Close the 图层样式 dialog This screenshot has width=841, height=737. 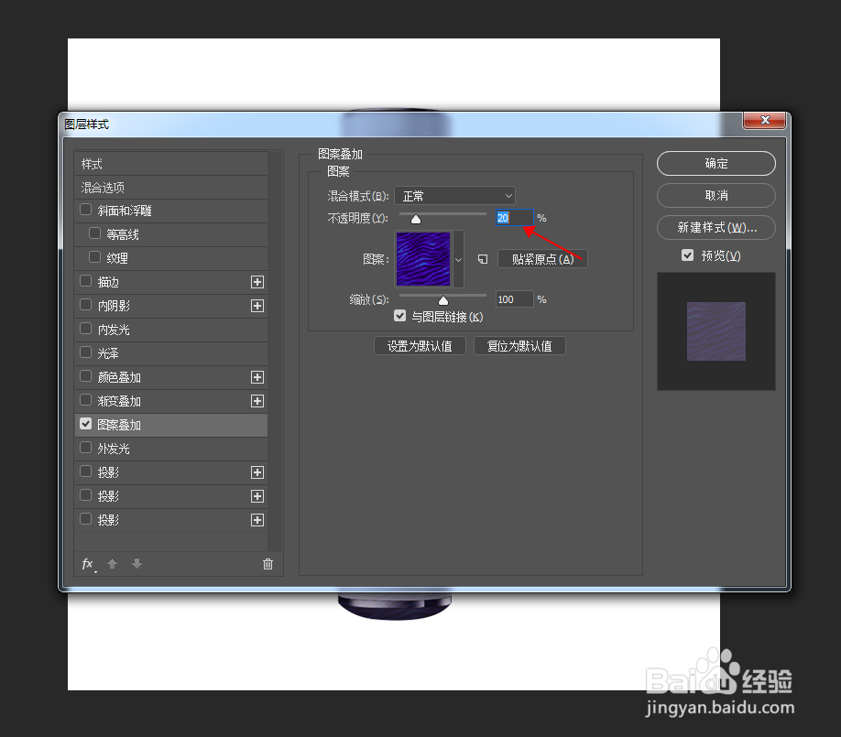765,120
